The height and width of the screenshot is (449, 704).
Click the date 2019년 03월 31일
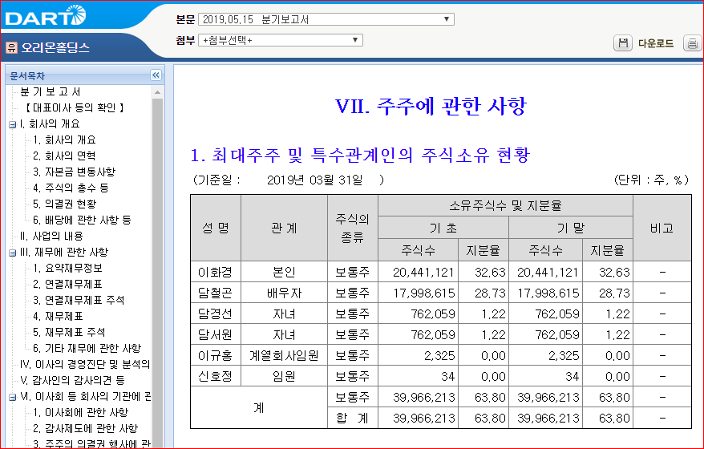point(315,180)
